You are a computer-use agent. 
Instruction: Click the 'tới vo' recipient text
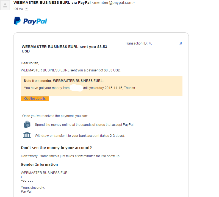[18, 9]
